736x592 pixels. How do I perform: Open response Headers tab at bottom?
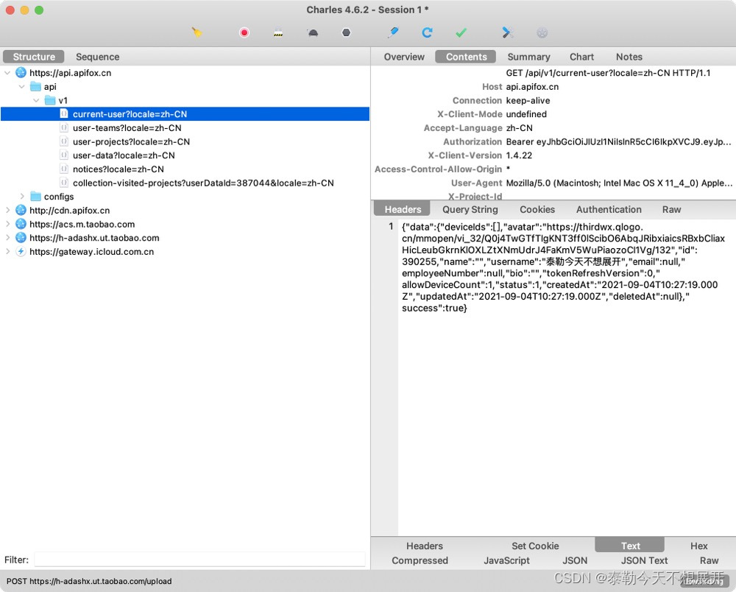tap(425, 546)
